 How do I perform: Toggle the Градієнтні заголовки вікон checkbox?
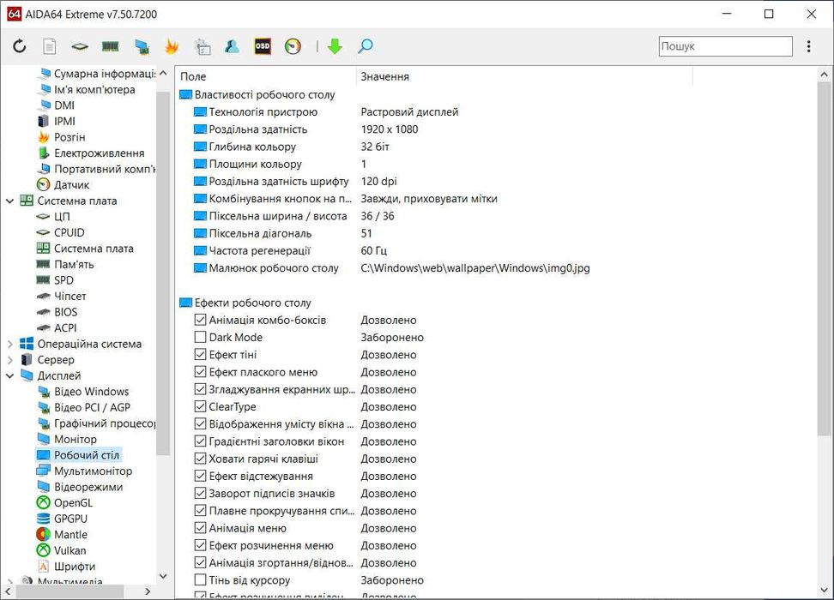(x=200, y=441)
